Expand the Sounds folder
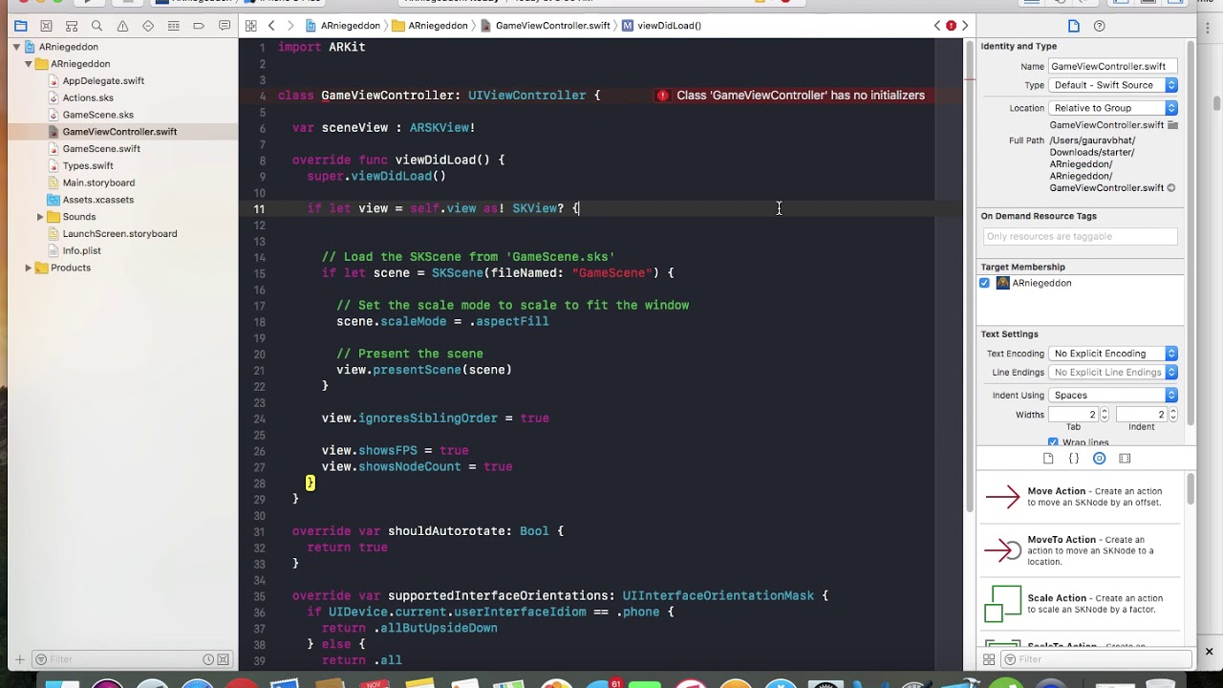The width and height of the screenshot is (1223, 688). [40, 217]
